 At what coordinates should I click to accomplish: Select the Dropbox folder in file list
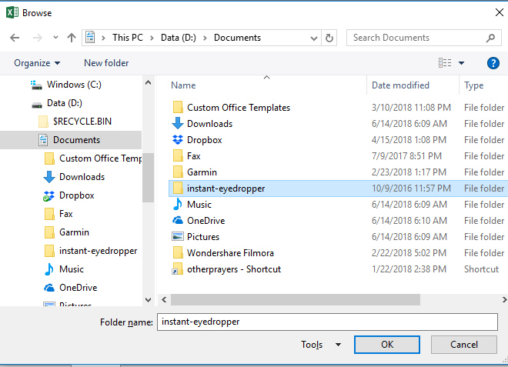pyautogui.click(x=204, y=140)
